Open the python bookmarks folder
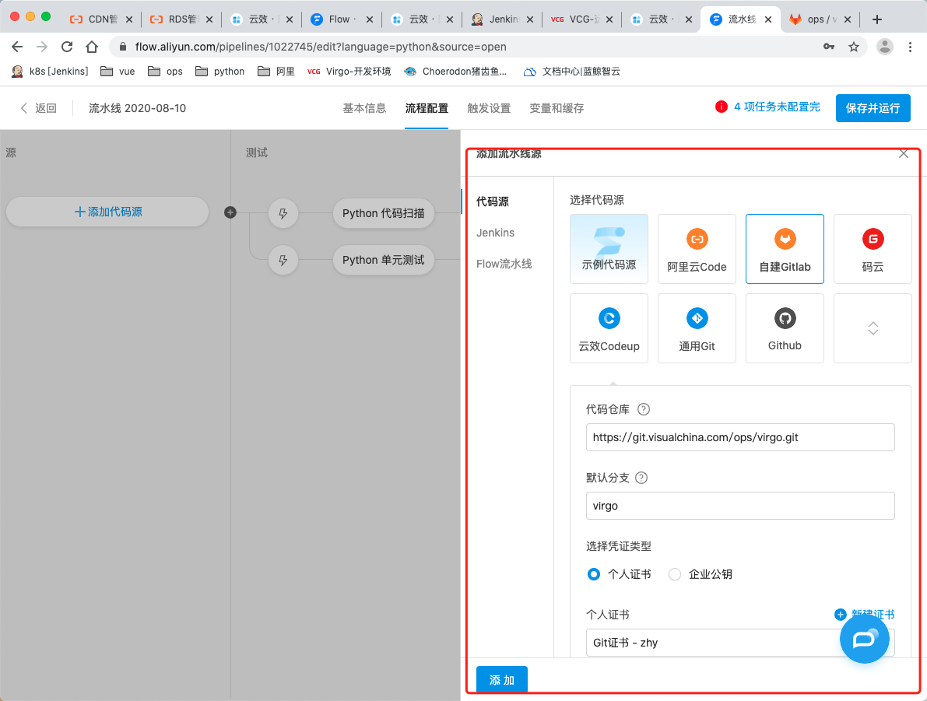This screenshot has height=701, width=927. (x=220, y=72)
